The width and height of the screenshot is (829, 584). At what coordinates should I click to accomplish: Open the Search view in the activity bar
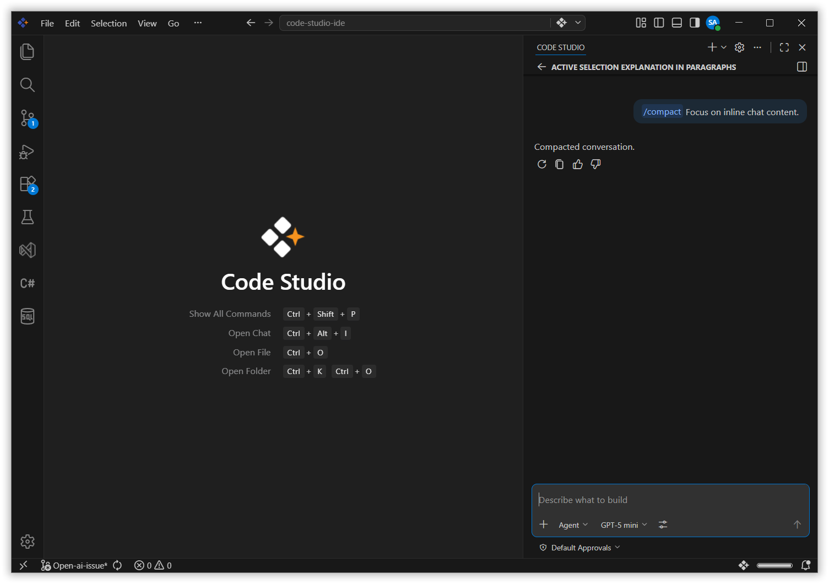coord(27,85)
